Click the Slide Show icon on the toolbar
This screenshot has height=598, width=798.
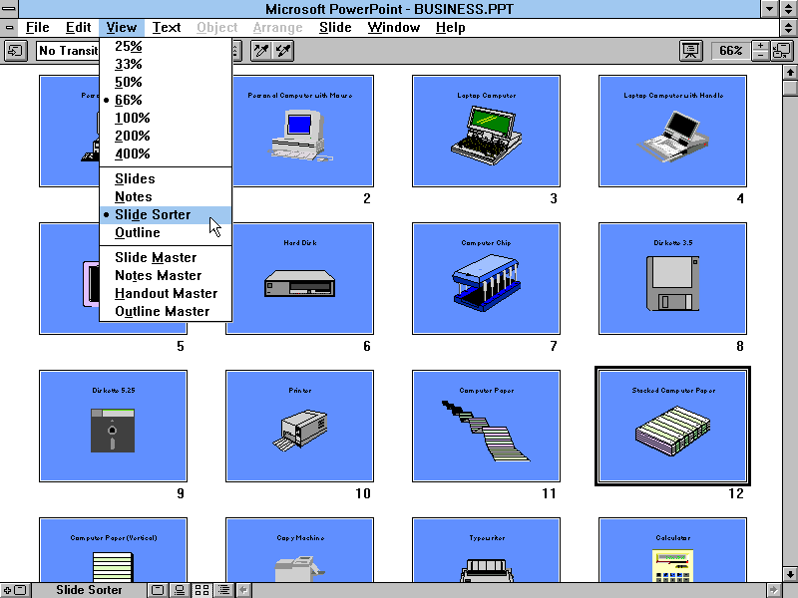[x=690, y=51]
